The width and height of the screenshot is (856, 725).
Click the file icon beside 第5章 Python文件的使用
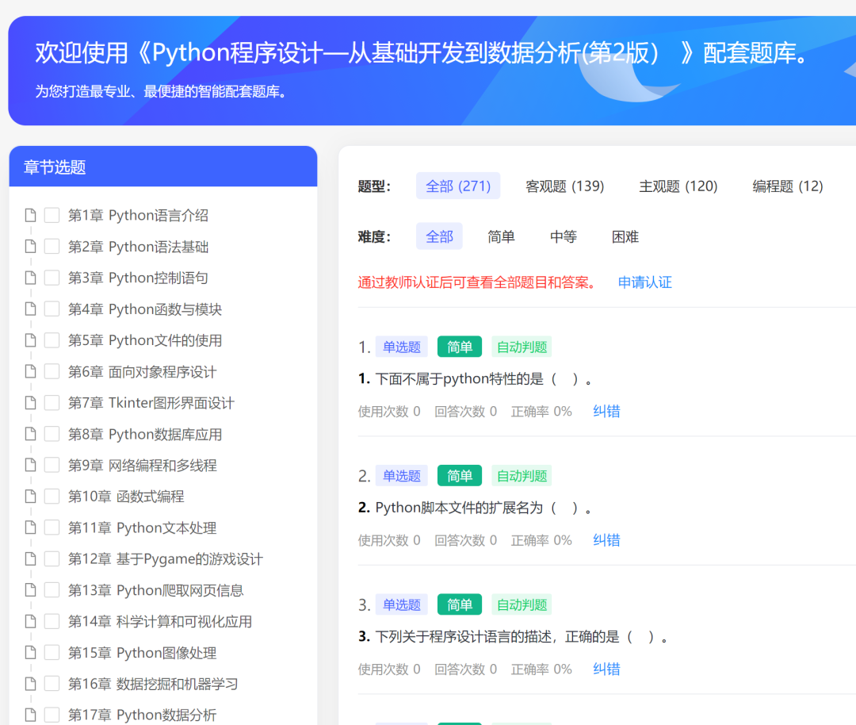31,340
